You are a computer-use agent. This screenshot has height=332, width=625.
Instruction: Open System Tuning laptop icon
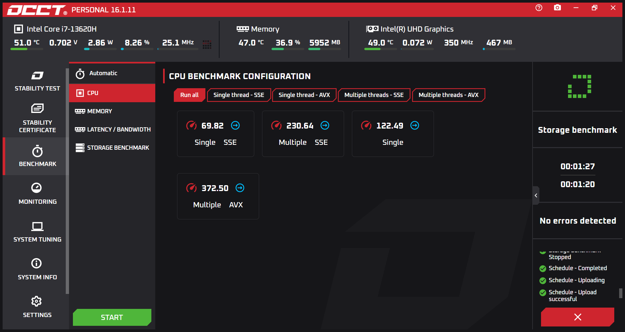pyautogui.click(x=37, y=226)
